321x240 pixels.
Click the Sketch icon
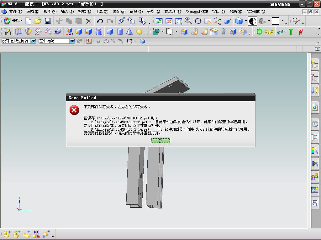point(7,32)
